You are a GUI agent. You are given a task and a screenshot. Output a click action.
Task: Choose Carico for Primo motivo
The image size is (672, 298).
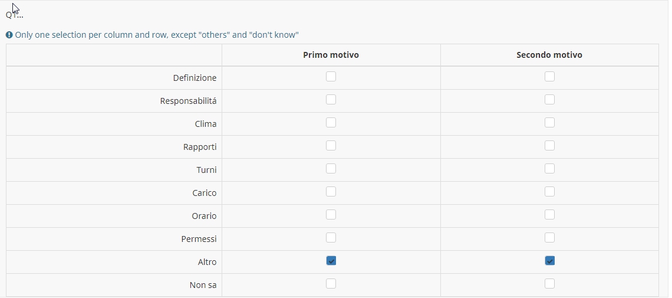(331, 192)
